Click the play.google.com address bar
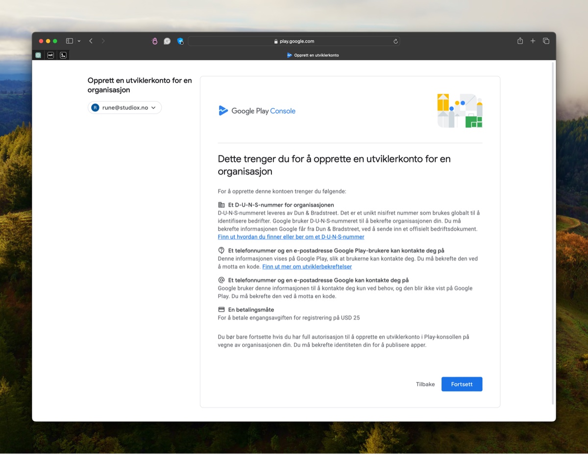This screenshot has height=454, width=588. [294, 41]
